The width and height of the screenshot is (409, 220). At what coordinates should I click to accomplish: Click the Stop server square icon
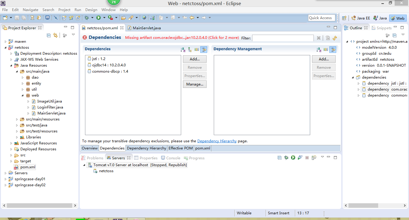click(307, 158)
